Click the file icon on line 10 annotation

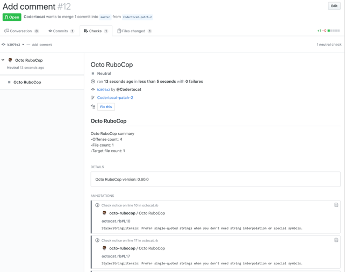click(x=336, y=205)
